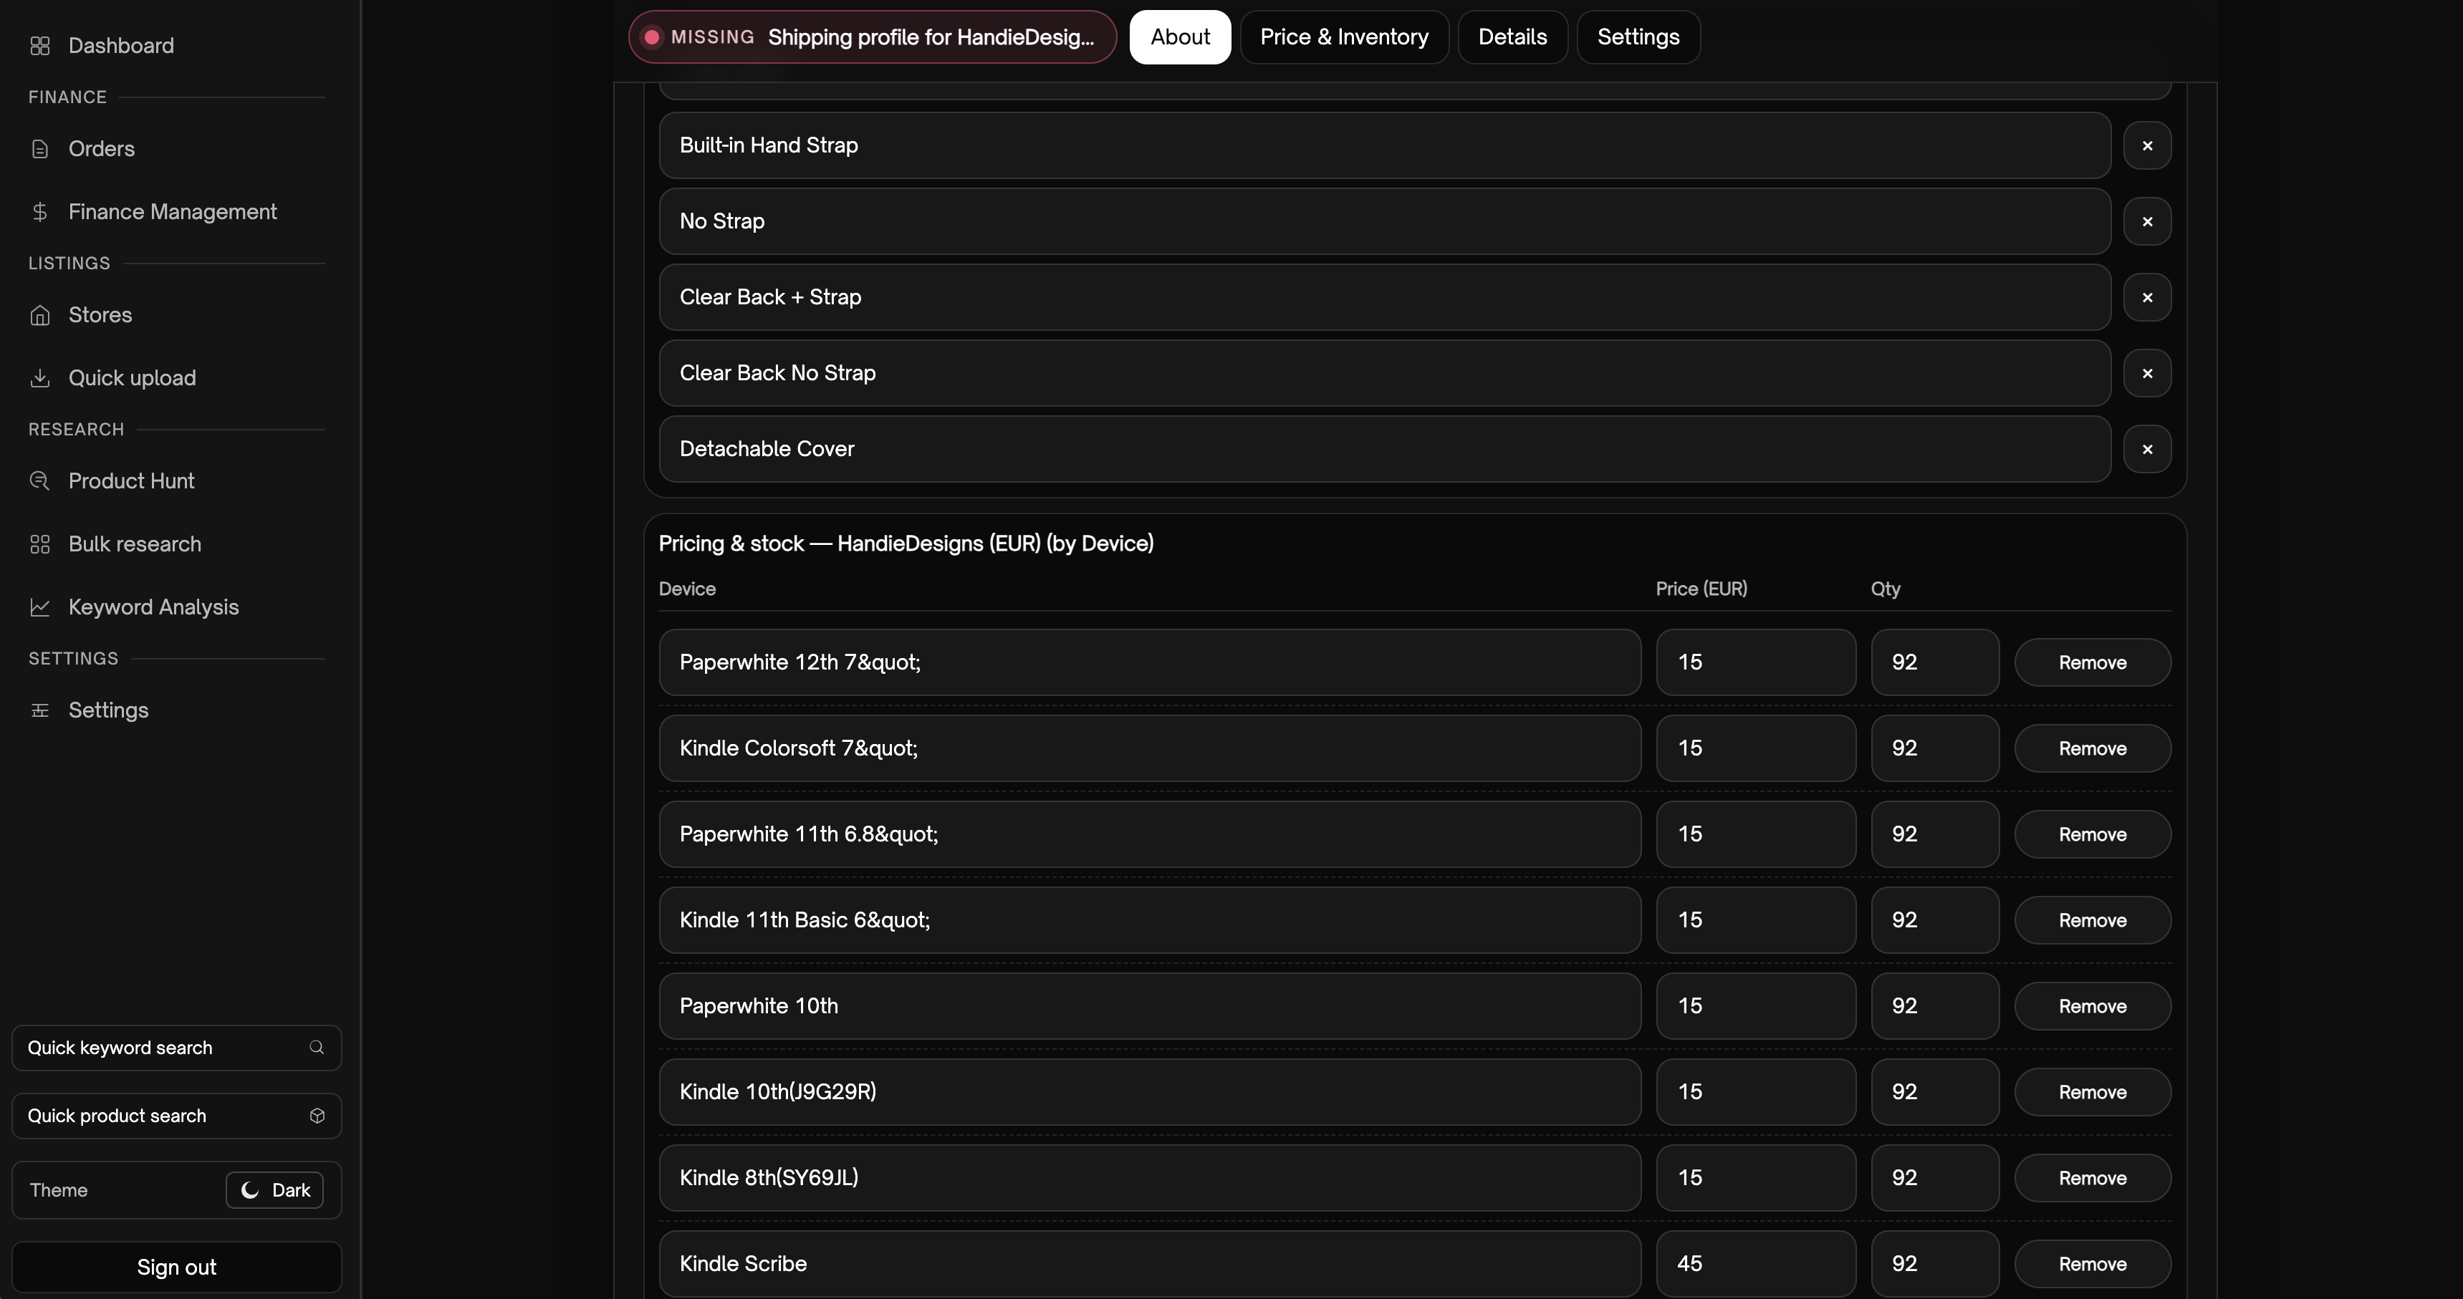
Task: Toggle the theme away from Dark mode
Action: point(274,1190)
